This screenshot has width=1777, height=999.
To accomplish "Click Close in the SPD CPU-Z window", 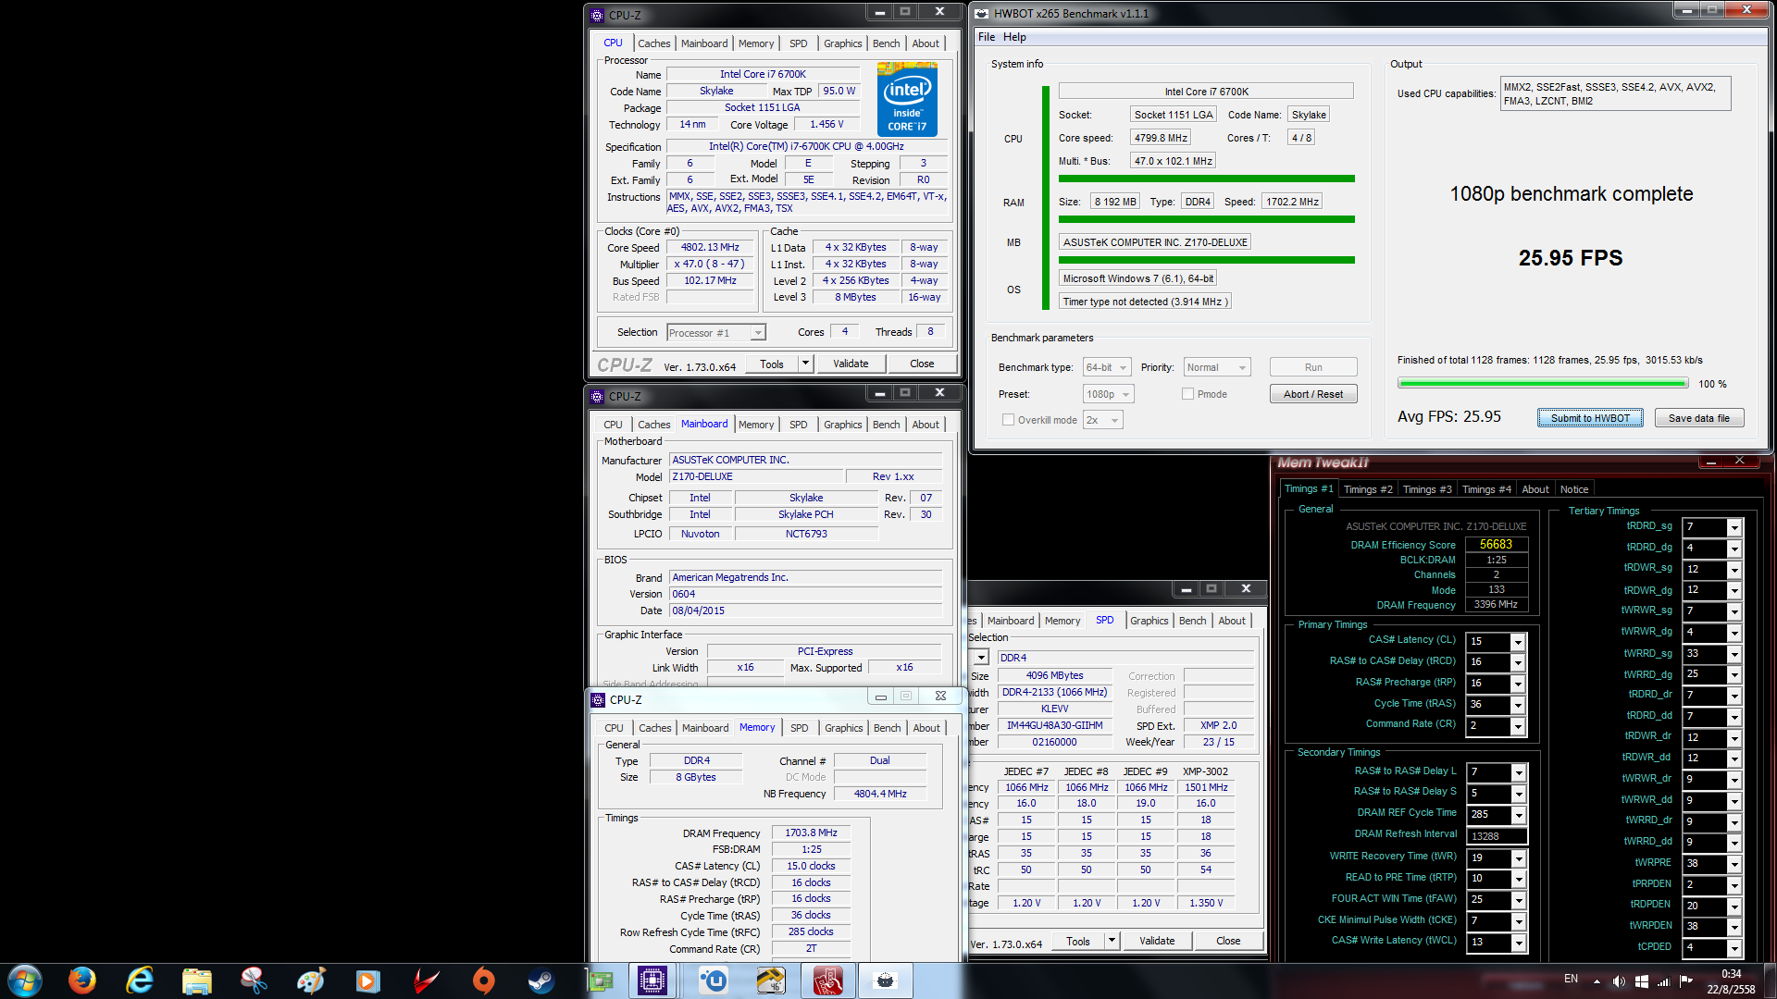I will coord(1228,941).
